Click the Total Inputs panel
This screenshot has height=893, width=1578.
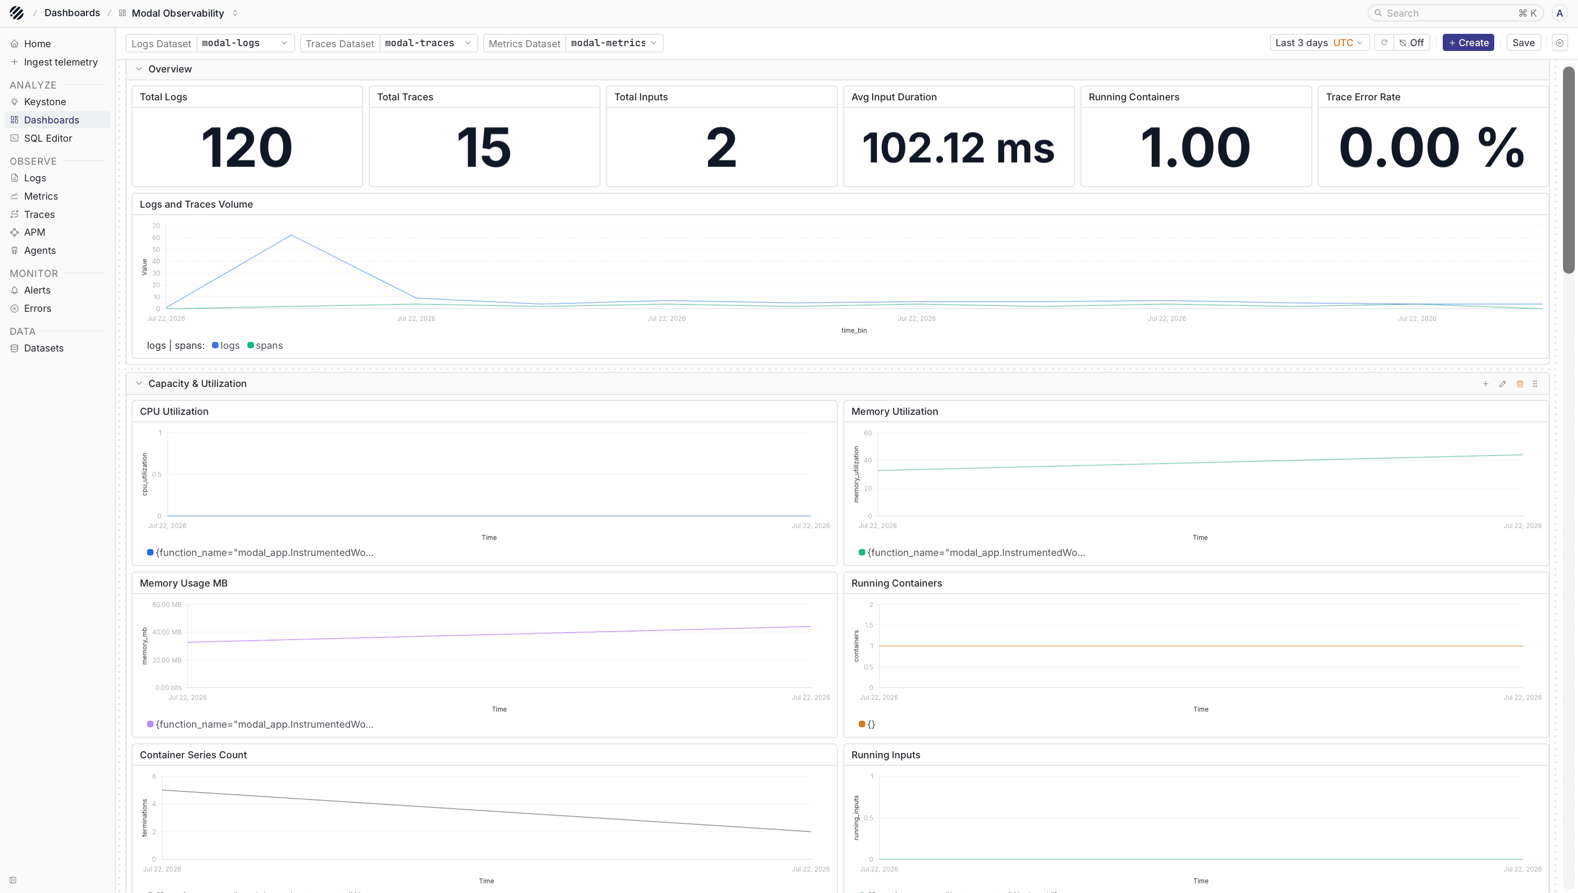pos(721,136)
